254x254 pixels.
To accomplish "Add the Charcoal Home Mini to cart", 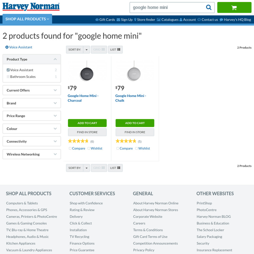I will point(87,123).
